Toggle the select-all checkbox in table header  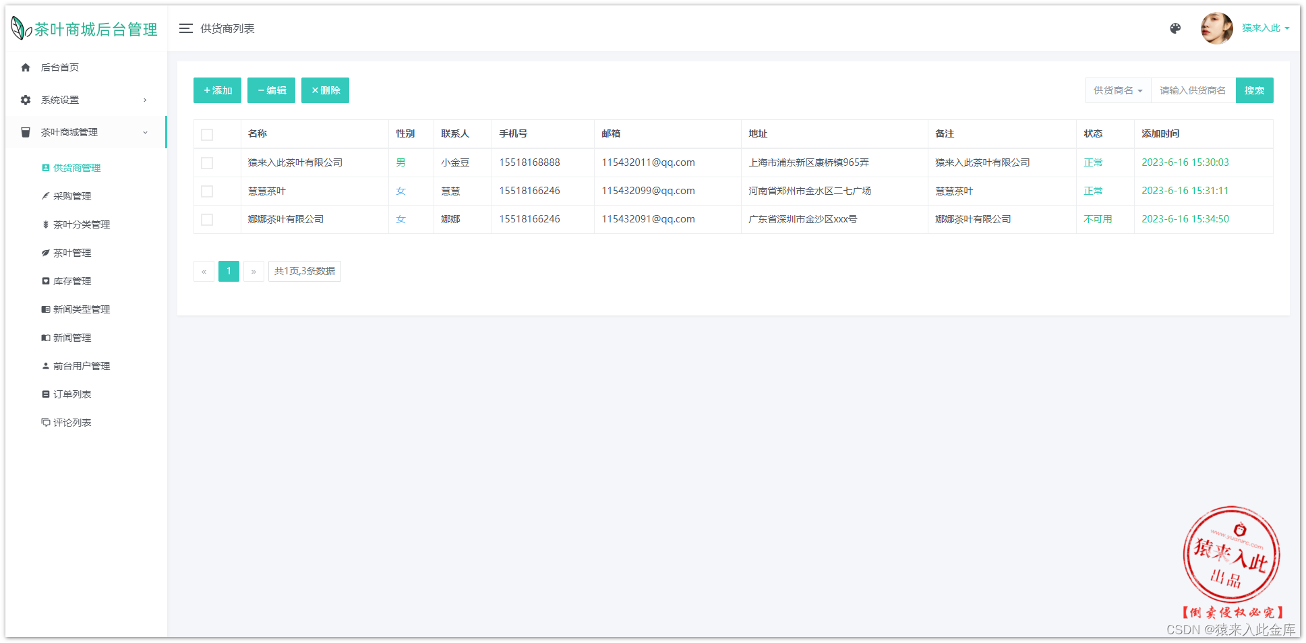207,135
